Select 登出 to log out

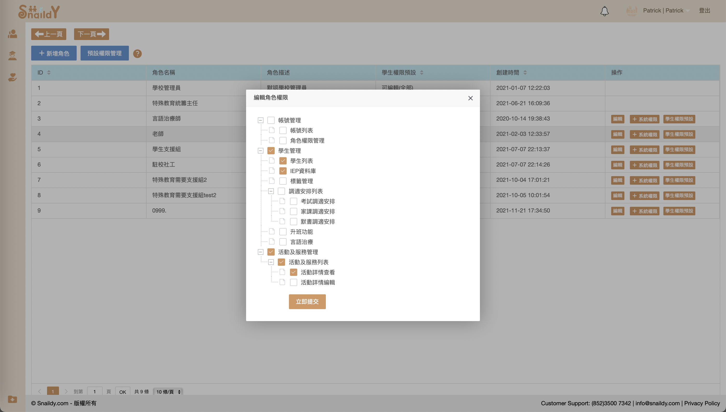(704, 10)
